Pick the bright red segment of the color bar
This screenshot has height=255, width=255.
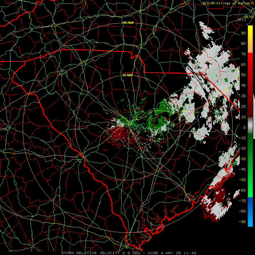click(x=250, y=59)
